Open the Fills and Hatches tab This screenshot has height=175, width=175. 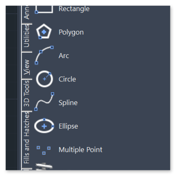[26, 138]
